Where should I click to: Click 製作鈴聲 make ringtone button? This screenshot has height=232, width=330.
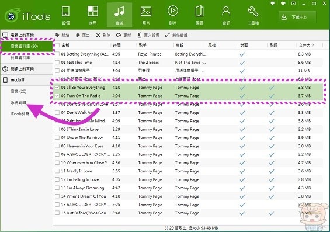pyautogui.click(x=176, y=35)
